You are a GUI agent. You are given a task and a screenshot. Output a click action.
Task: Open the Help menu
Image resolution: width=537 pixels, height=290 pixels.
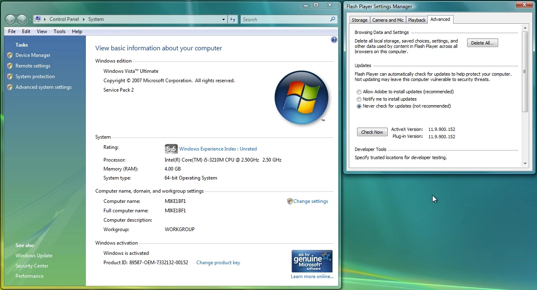77,31
